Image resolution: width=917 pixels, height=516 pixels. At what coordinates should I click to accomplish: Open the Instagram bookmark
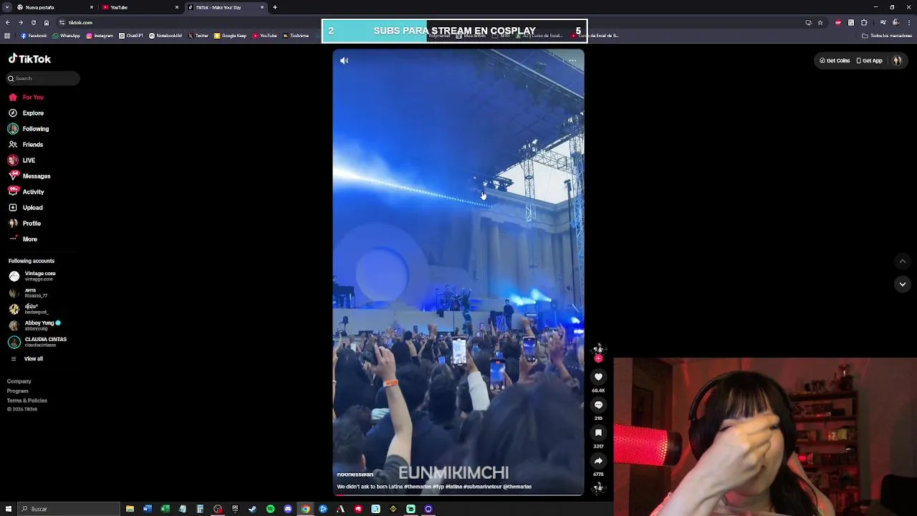pos(100,36)
